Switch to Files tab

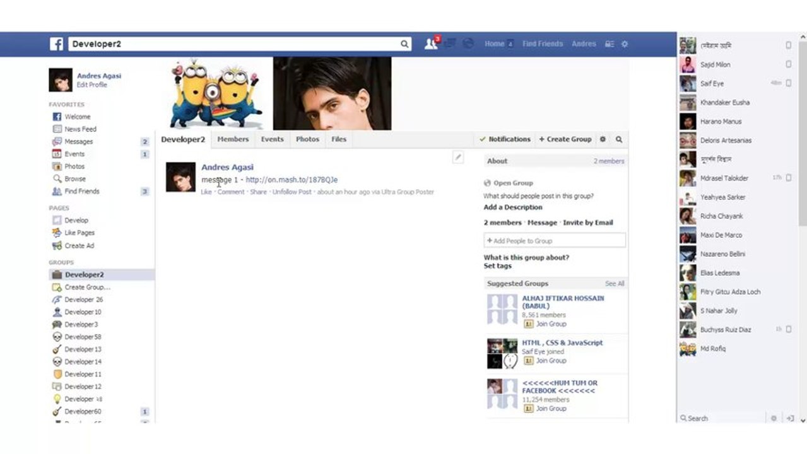pos(339,139)
